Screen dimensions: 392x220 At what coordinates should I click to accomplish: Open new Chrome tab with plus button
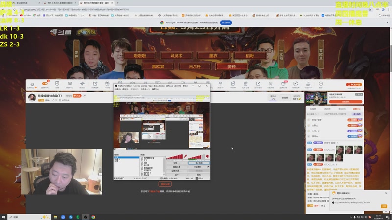tap(118, 3)
